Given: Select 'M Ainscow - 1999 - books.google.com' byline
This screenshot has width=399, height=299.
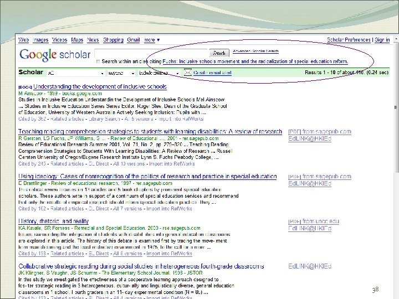Looking at the screenshot, I should coord(60,94).
